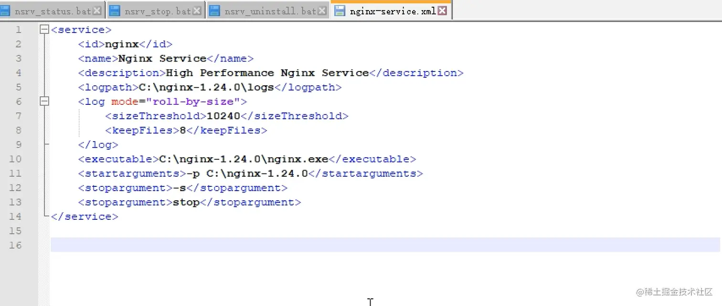
Task: Click the opening <description> tag
Action: click(x=122, y=73)
